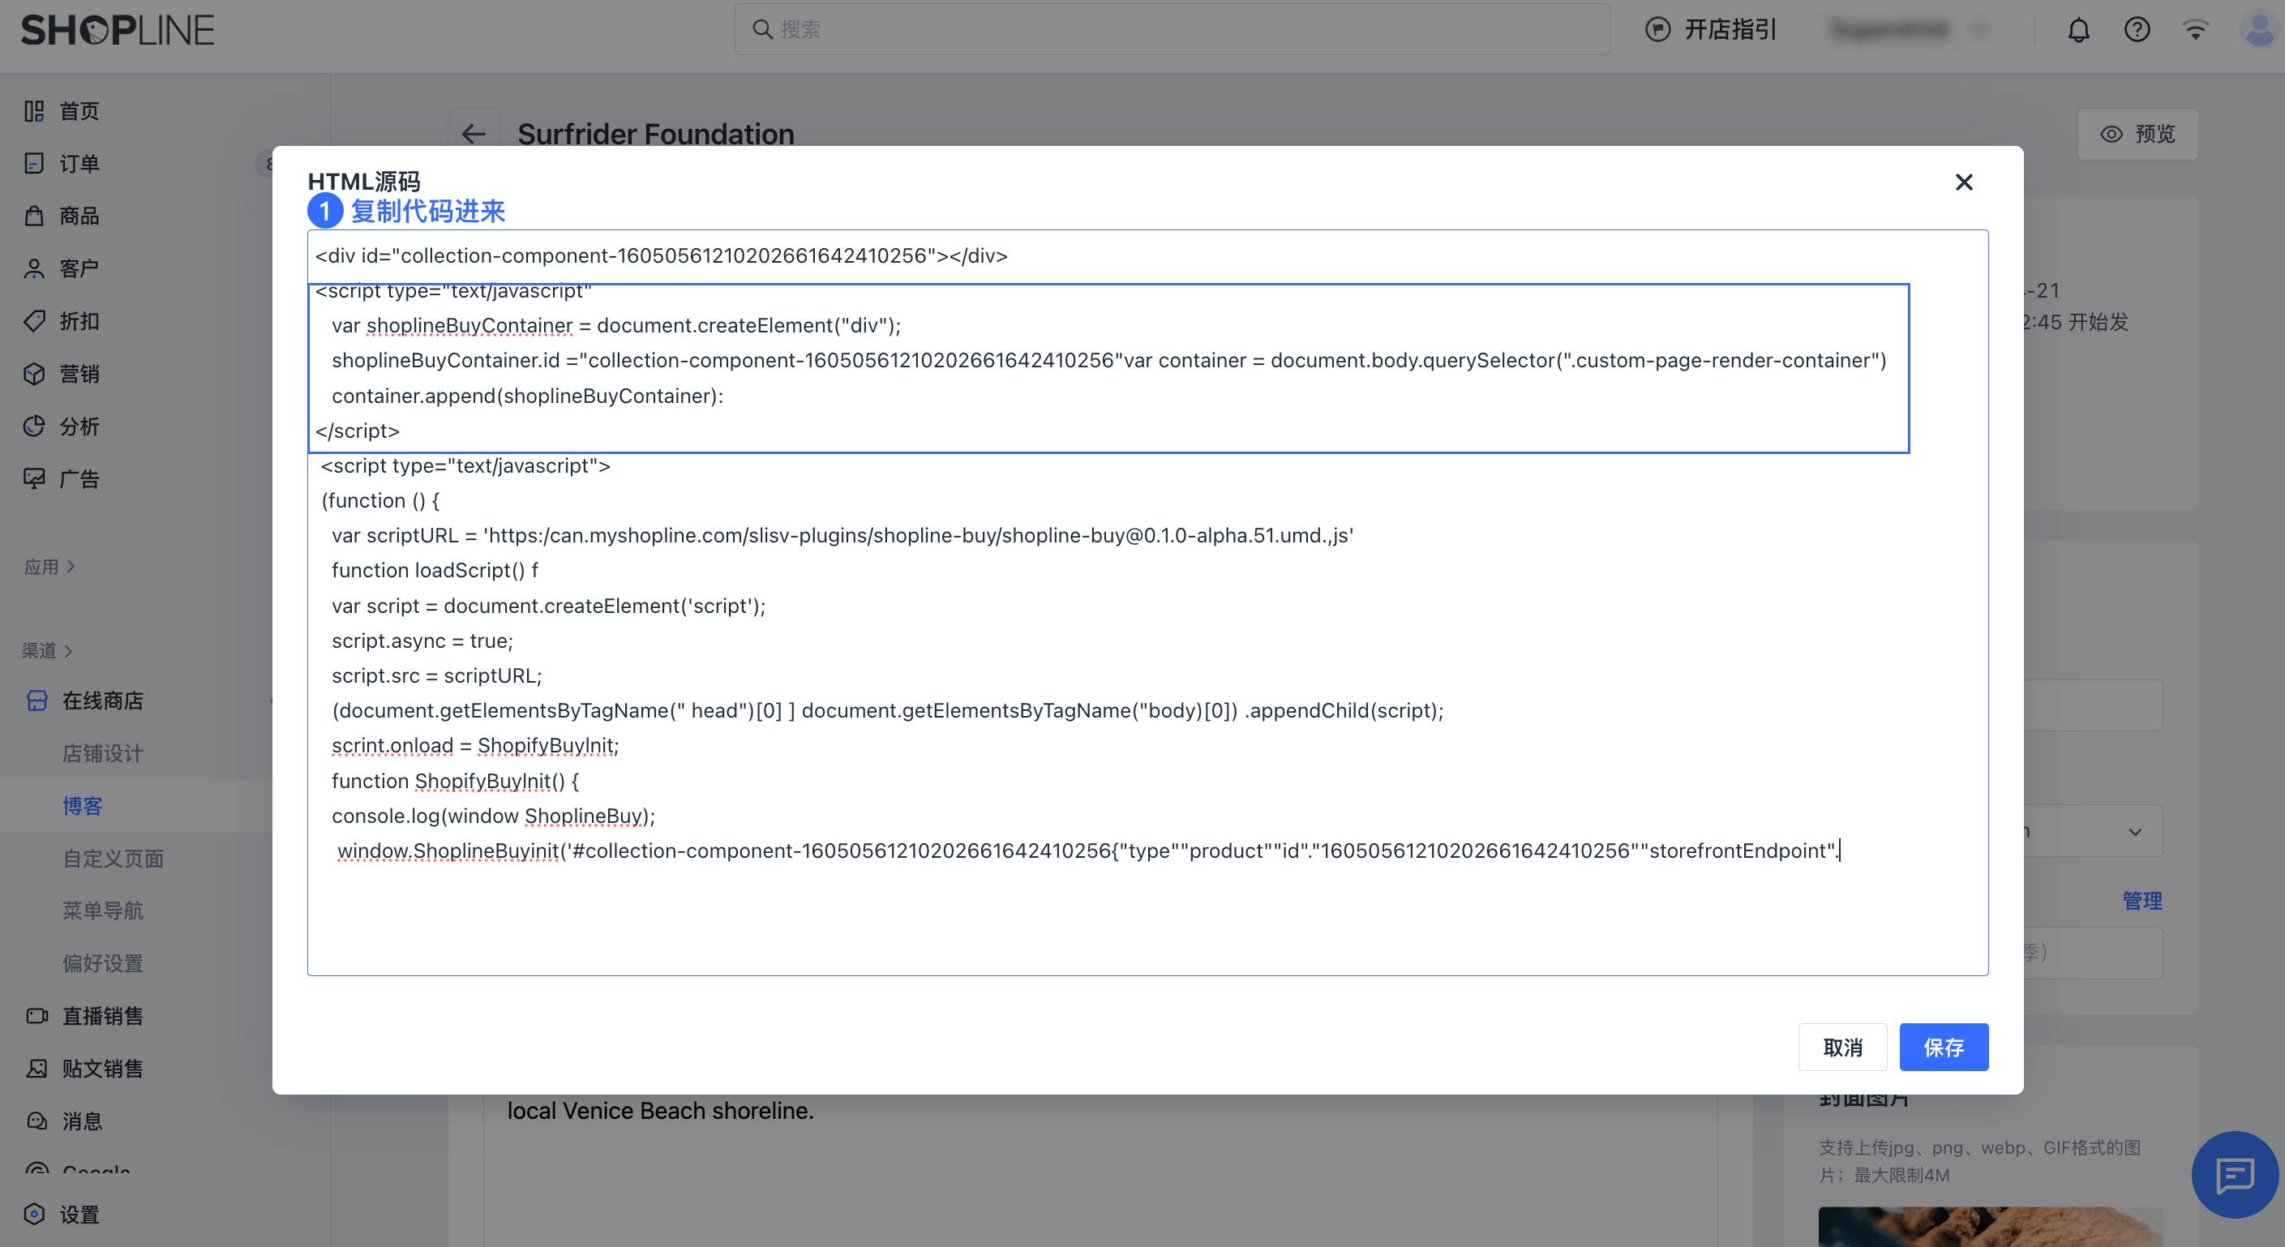Click the 在线商店 store icon

(36, 701)
